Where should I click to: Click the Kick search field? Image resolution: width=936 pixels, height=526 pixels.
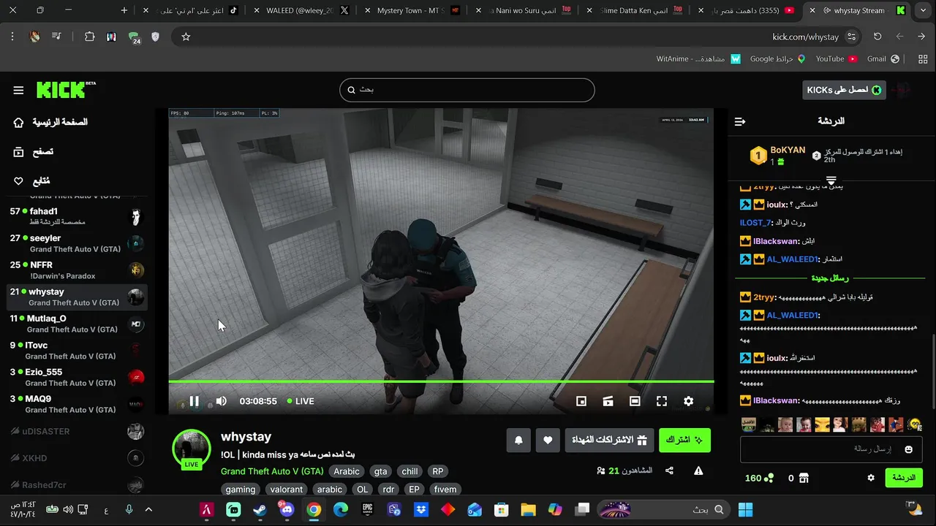pos(467,89)
